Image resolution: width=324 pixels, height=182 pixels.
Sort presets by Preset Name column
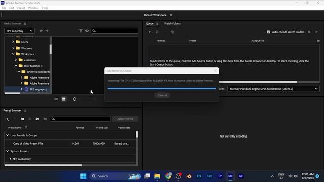pyautogui.click(x=15, y=128)
